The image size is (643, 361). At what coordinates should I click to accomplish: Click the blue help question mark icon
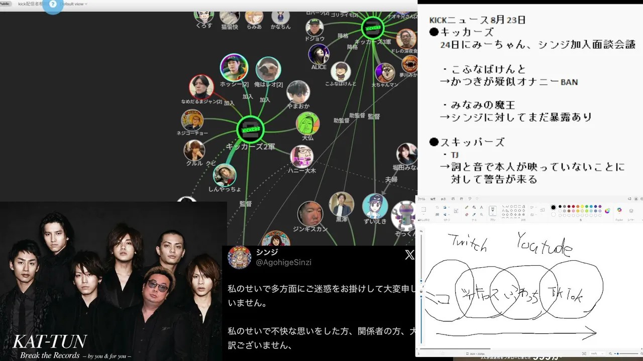(x=53, y=4)
